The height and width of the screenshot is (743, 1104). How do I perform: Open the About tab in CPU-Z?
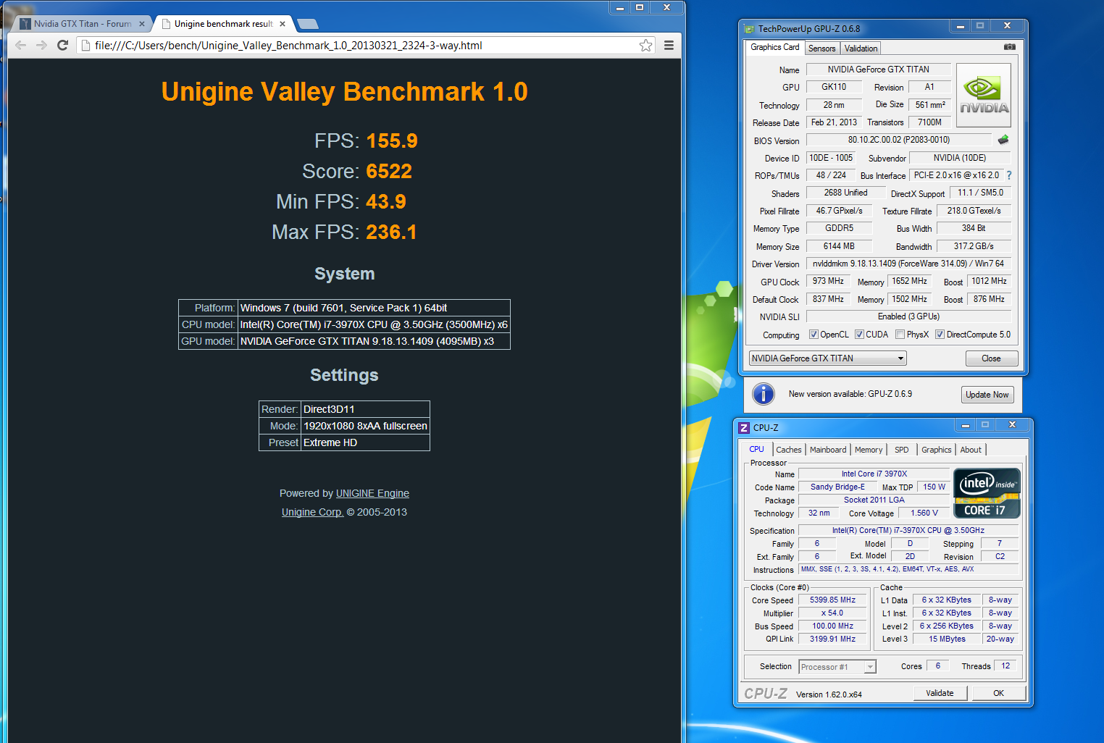970,450
